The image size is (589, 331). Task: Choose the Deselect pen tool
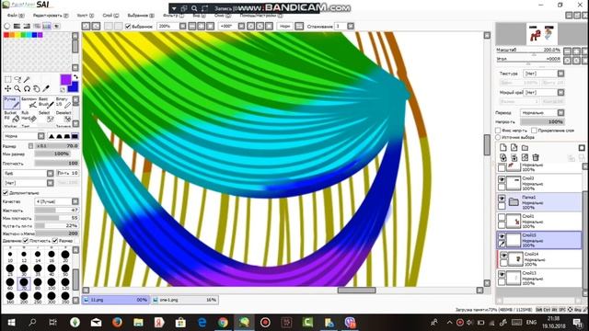coord(64,117)
